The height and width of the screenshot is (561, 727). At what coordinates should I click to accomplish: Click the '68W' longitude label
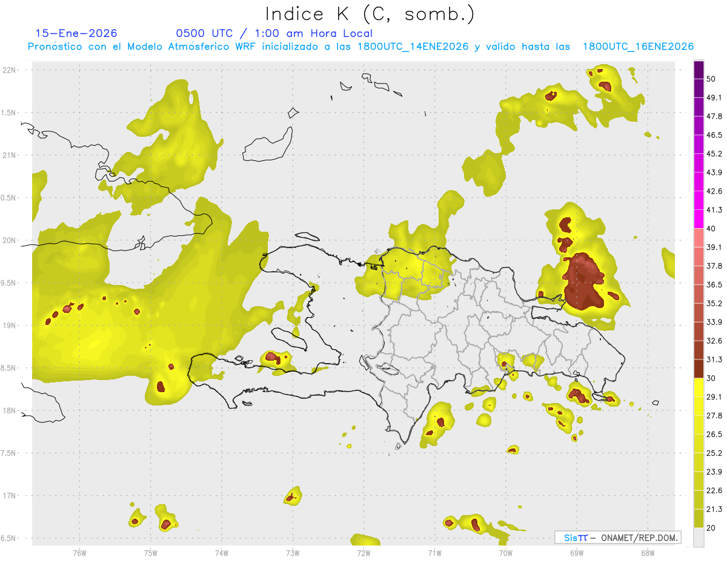(648, 553)
